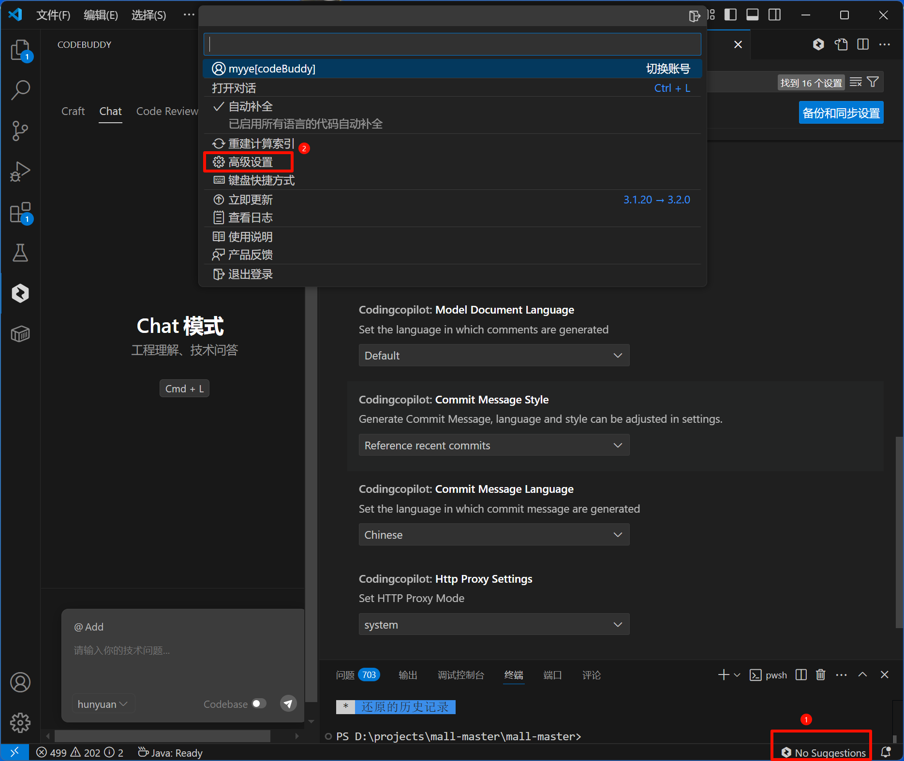Click the CodeBuddy icon in editor title bar
This screenshot has height=761, width=904.
[x=818, y=44]
